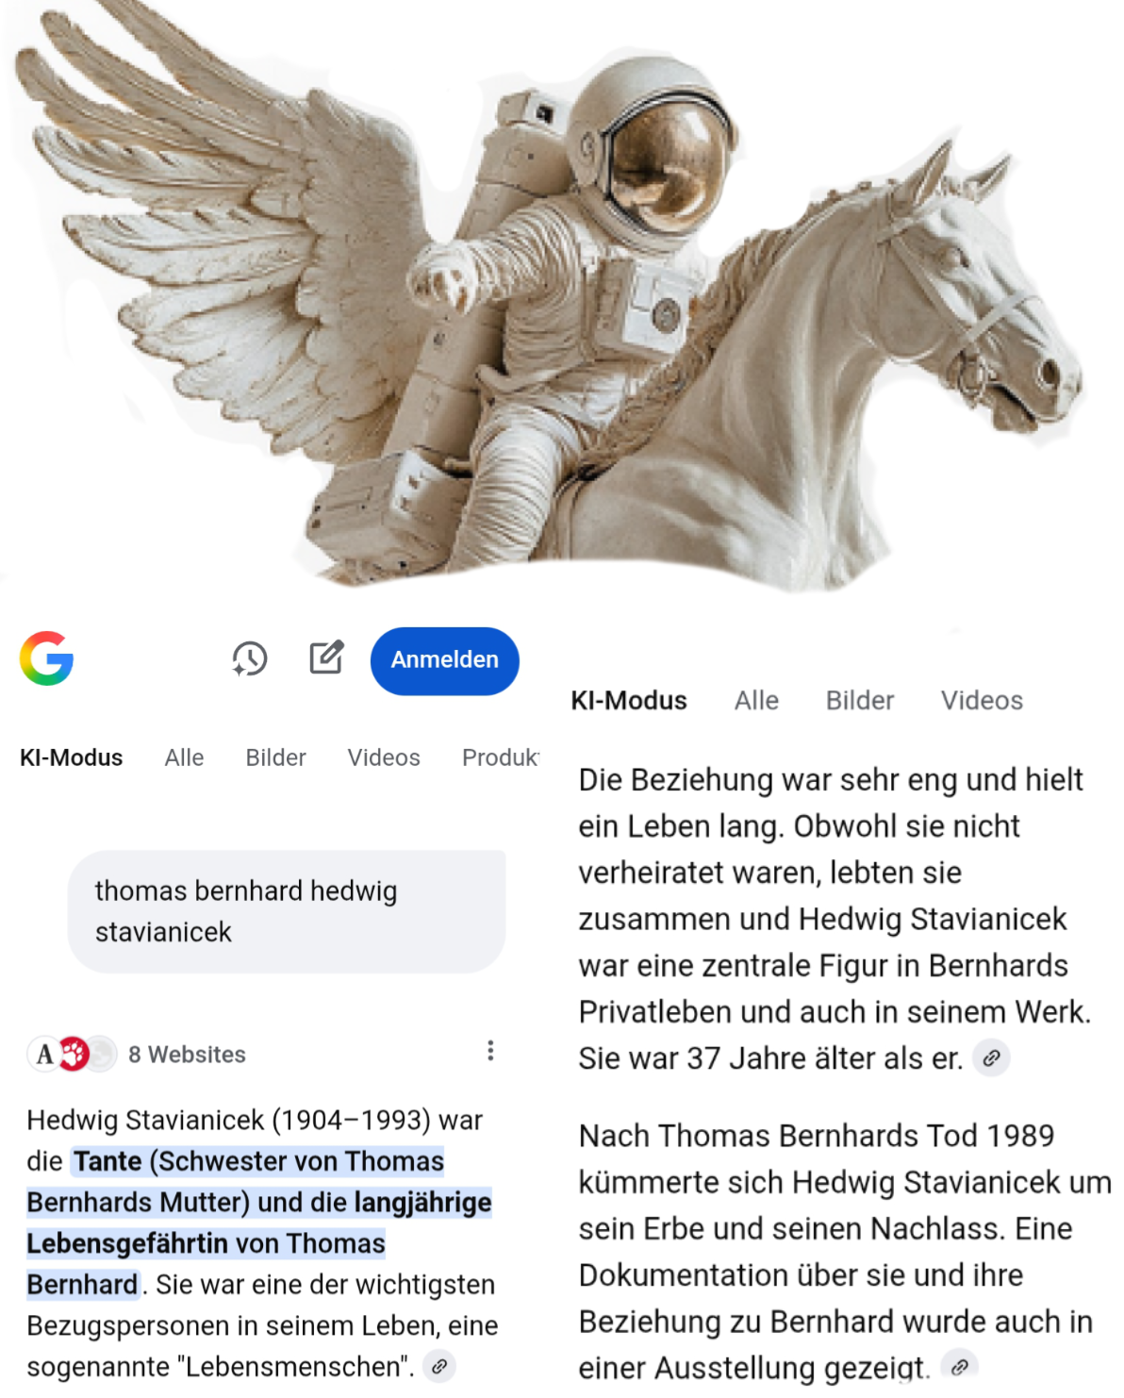Open the three-dot menu beside 8 Websites

click(x=490, y=1051)
